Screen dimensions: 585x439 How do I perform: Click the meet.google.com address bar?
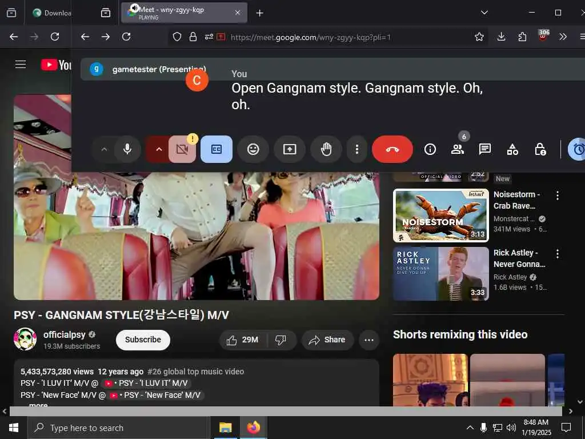(310, 37)
